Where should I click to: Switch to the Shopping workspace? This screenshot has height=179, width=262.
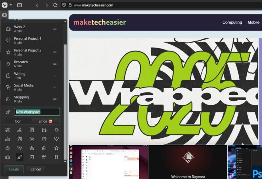pos(32,99)
